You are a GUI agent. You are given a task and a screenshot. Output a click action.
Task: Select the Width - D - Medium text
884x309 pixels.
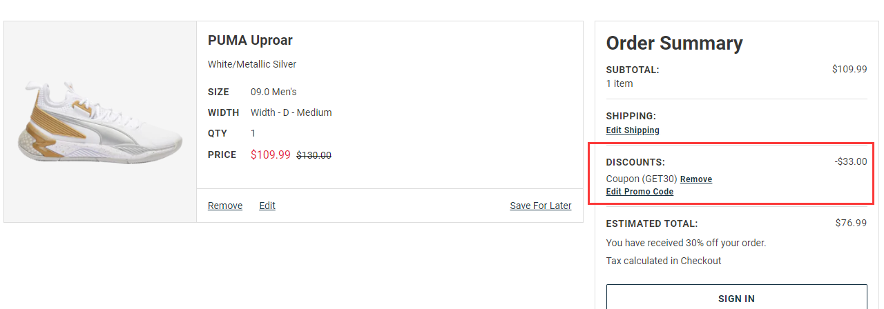tap(291, 112)
